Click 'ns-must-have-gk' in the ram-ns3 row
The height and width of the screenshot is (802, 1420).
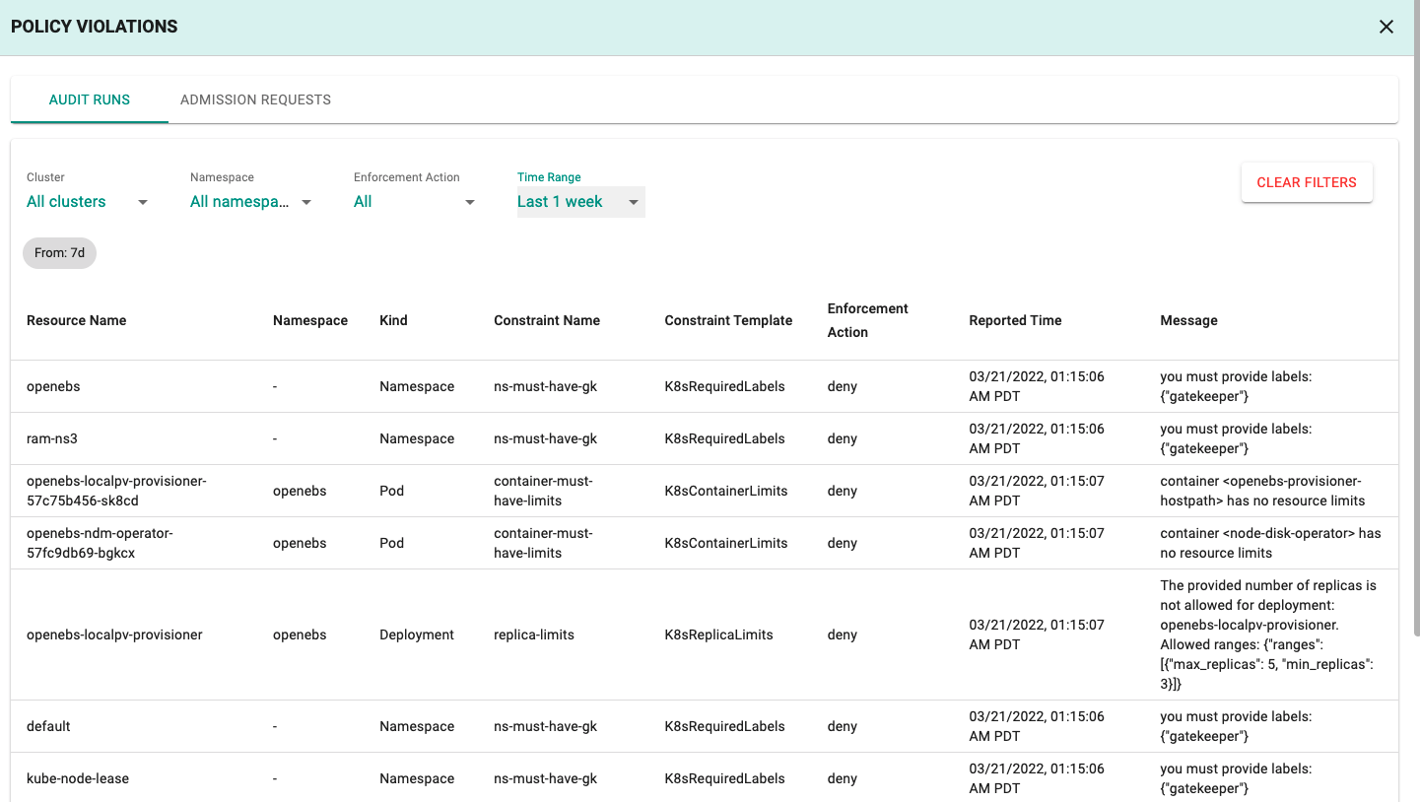pos(545,438)
